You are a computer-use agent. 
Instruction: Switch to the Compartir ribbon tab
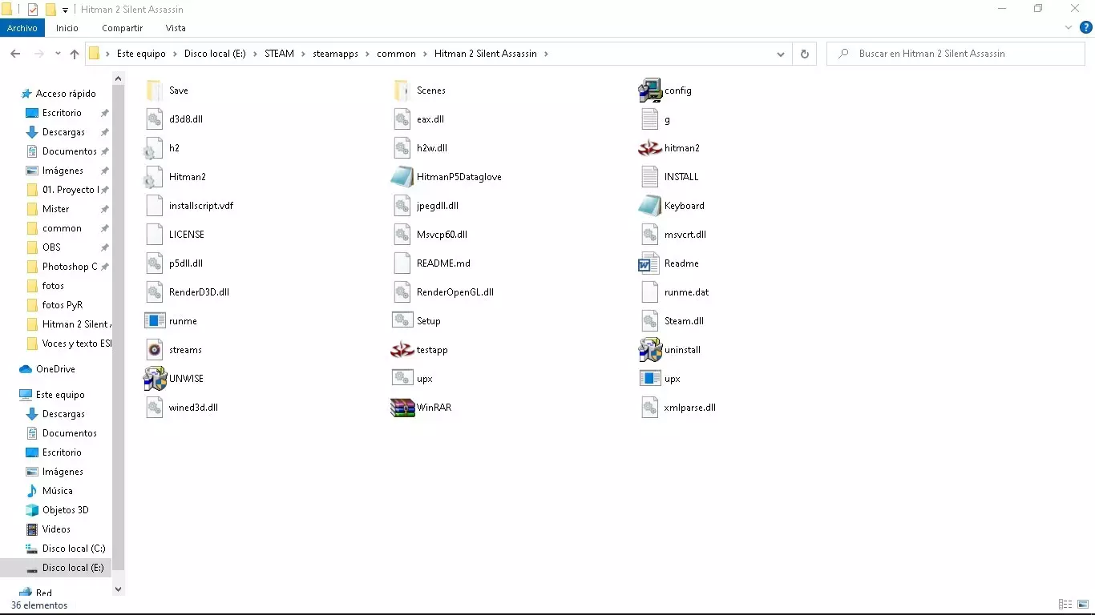click(122, 28)
